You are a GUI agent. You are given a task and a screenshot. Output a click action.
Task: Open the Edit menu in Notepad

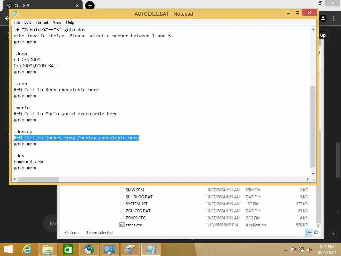pyautogui.click(x=27, y=22)
